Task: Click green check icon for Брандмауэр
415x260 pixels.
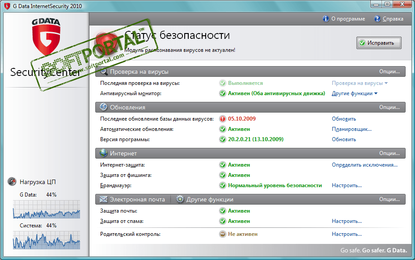Action: 223,185
